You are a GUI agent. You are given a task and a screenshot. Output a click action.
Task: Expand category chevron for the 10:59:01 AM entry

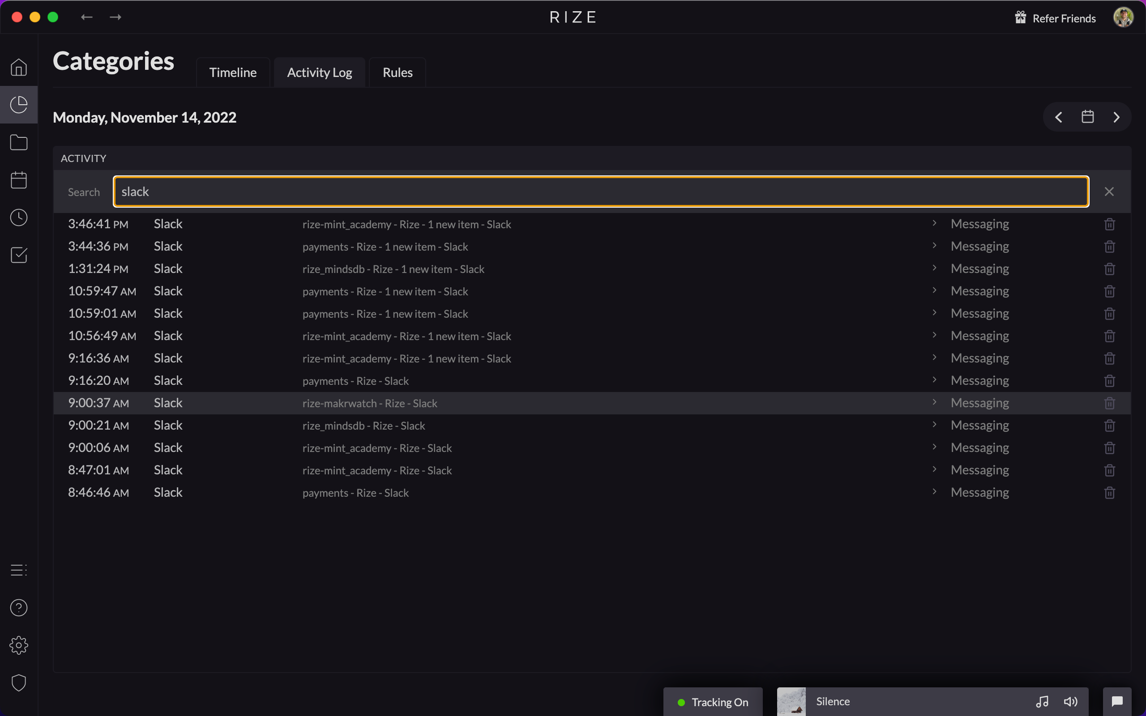(x=934, y=312)
